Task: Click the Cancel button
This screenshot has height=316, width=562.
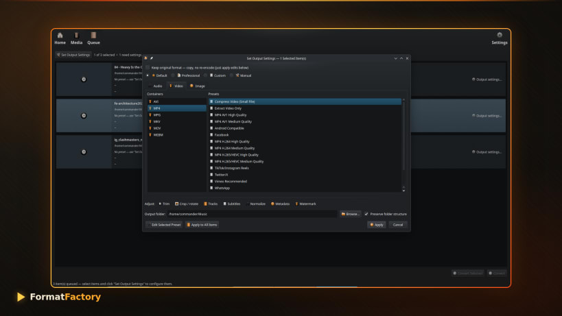Action: (x=398, y=225)
